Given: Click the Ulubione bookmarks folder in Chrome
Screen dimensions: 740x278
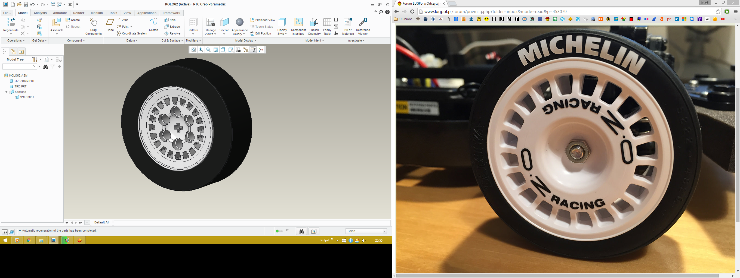Looking at the screenshot, I should tap(403, 19).
